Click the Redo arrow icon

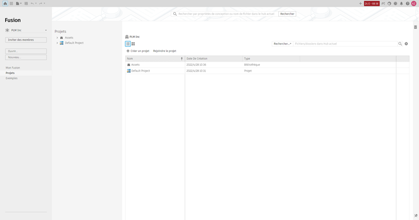click(41, 3)
